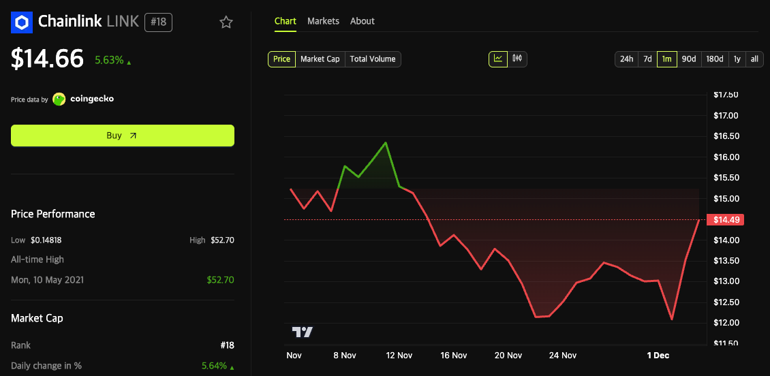Switch to line chart view
The height and width of the screenshot is (376, 770).
[498, 59]
